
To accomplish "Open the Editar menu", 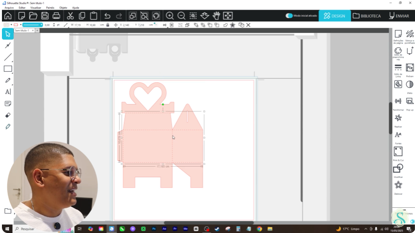I will pos(22,8).
